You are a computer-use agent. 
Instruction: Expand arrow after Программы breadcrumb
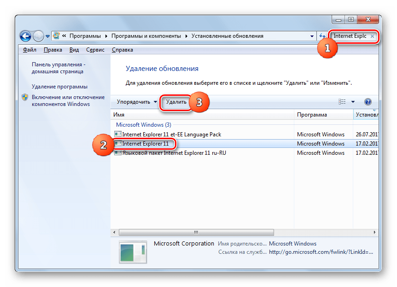[x=106, y=36]
